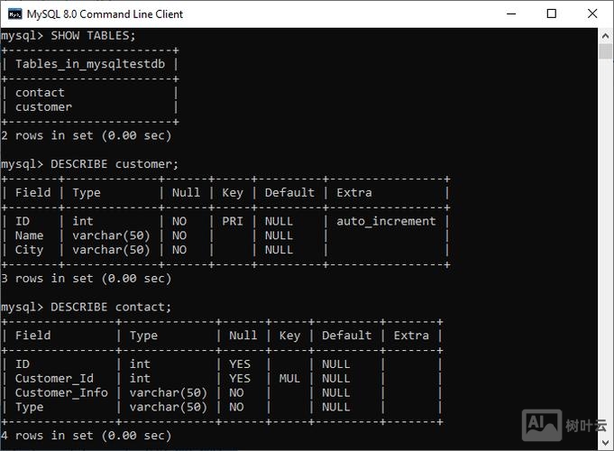Click the 'PRI' key value
Screen dimensions: 614x451
tap(233, 221)
